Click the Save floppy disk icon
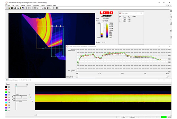The image size is (177, 119). [12, 8]
